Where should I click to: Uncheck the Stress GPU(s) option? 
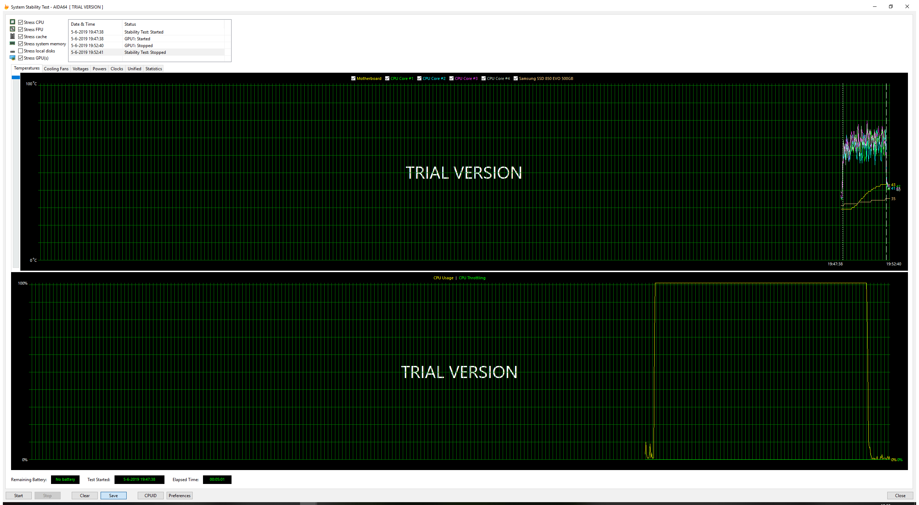coord(21,58)
